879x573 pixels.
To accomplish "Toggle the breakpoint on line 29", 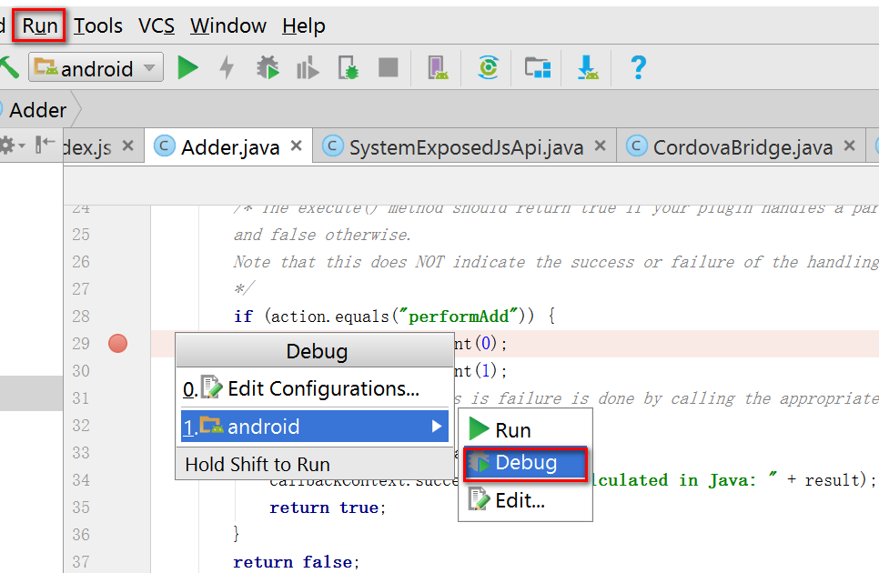I will [x=117, y=344].
